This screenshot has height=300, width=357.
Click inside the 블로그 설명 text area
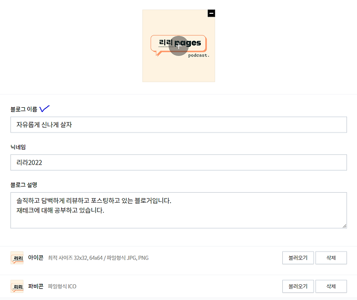coord(178,210)
